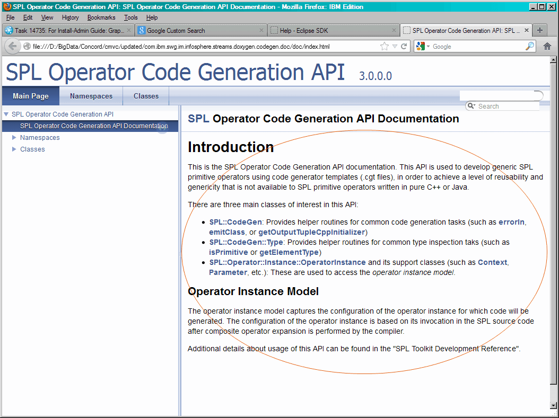Click the site identity globe icon
The height and width of the screenshot is (418, 559).
pyautogui.click(x=27, y=46)
